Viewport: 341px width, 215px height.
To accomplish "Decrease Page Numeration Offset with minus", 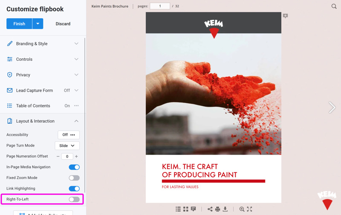I will tap(58, 156).
